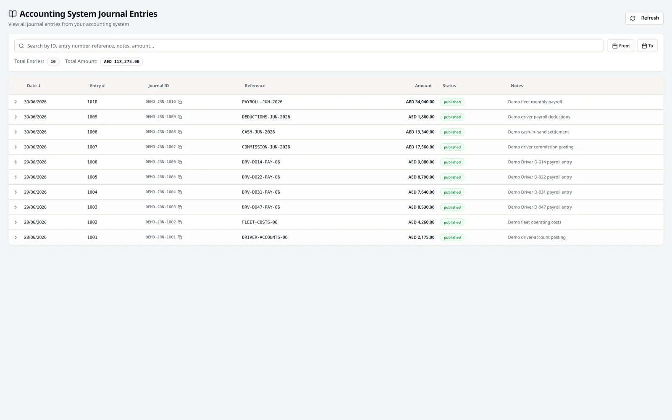Select reference DRV-D031-PAY-06
The height and width of the screenshot is (420, 672).
click(x=261, y=192)
